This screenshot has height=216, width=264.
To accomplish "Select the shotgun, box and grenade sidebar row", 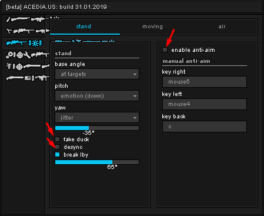I will pyautogui.click(x=26, y=78).
